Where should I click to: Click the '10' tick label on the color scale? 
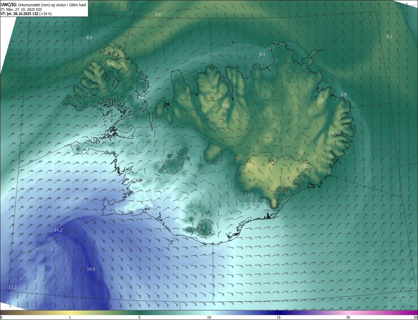coord(209,317)
